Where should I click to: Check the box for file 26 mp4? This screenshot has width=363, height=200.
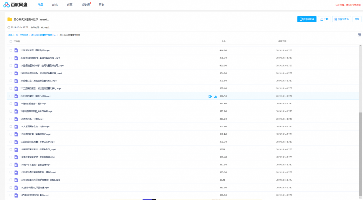click(11, 58)
